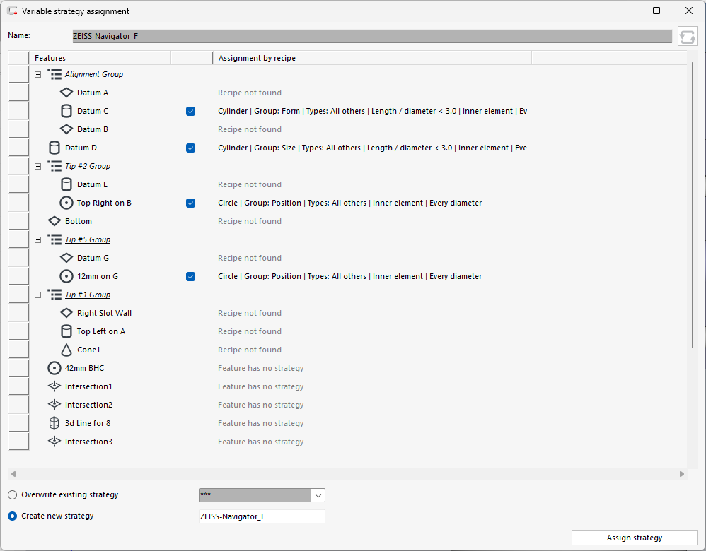706x551 pixels.
Task: Click the Assignment by recipe column header
Action: click(371, 58)
